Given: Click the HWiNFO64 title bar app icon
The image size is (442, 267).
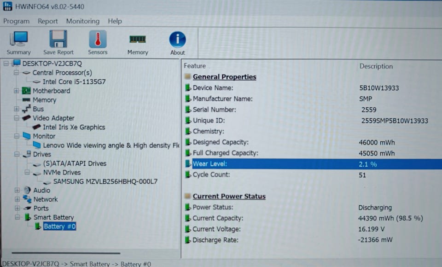Looking at the screenshot, I should 7,6.
